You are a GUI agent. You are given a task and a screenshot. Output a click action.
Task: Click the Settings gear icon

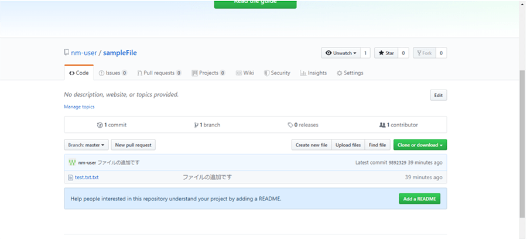[340, 73]
